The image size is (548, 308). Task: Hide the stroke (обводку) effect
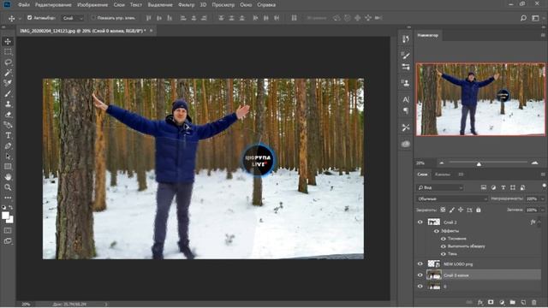(x=444, y=246)
